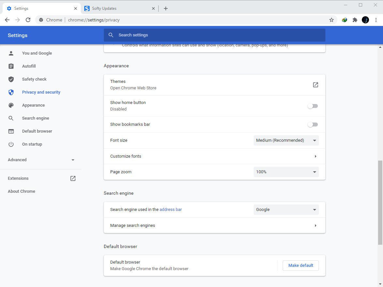The image size is (383, 287).
Task: Open the Chrome three-dot menu
Action: [376, 20]
